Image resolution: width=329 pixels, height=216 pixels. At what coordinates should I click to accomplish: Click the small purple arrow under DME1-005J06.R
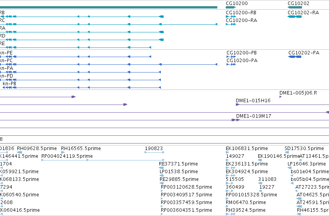(x=281, y=97)
